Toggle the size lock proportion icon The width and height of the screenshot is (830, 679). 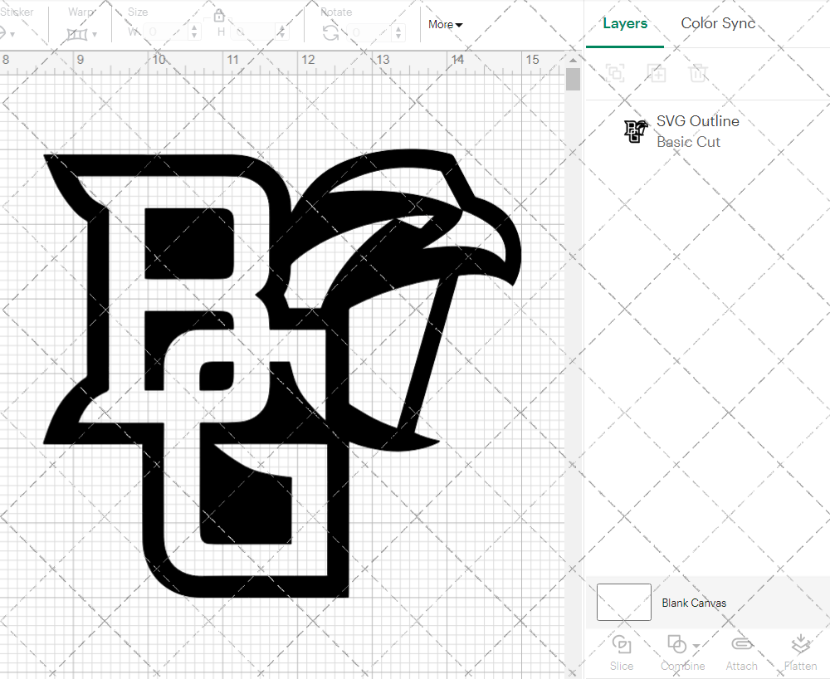pyautogui.click(x=219, y=15)
